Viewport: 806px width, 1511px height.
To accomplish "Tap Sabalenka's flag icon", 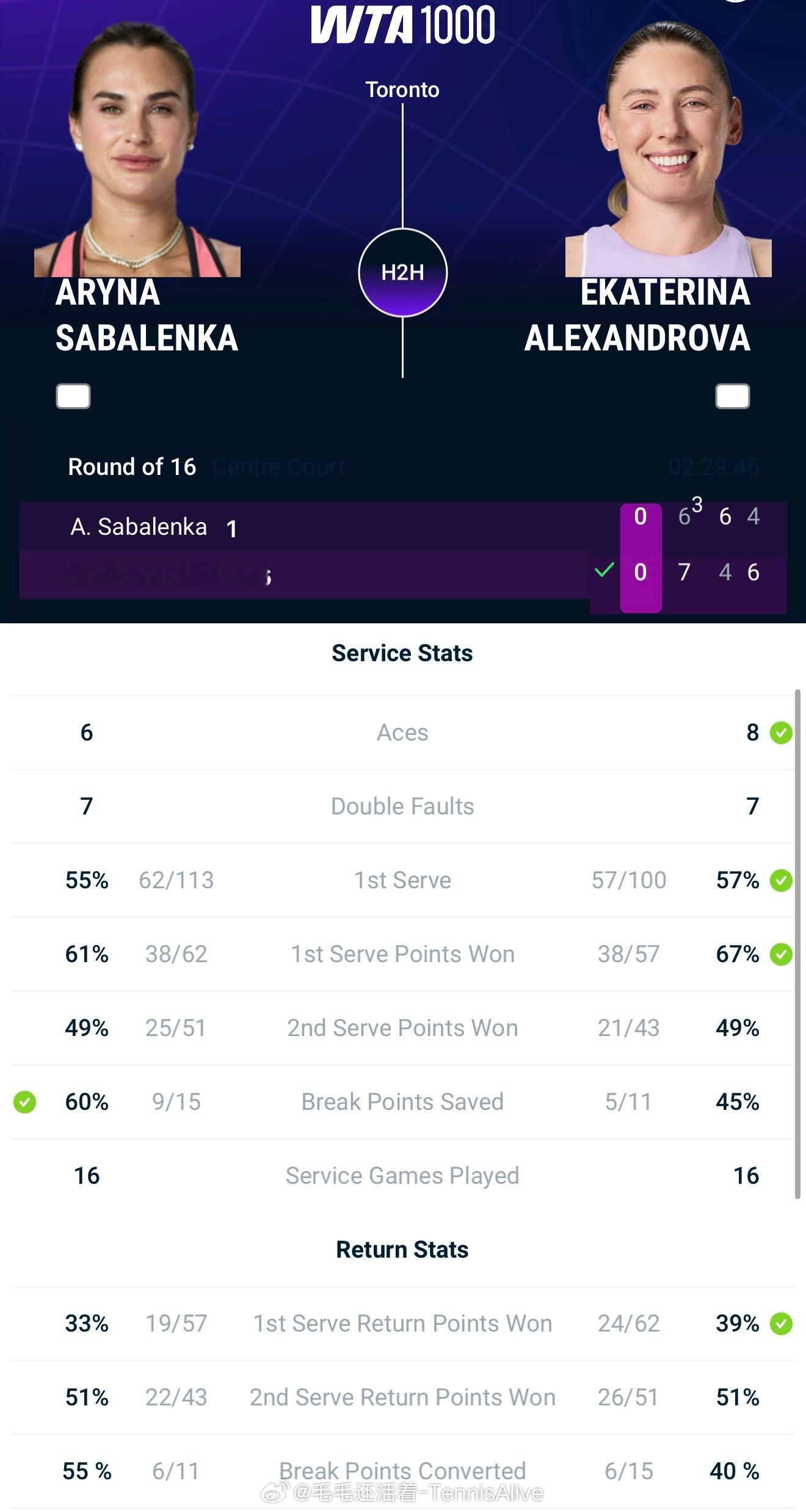I will (73, 396).
